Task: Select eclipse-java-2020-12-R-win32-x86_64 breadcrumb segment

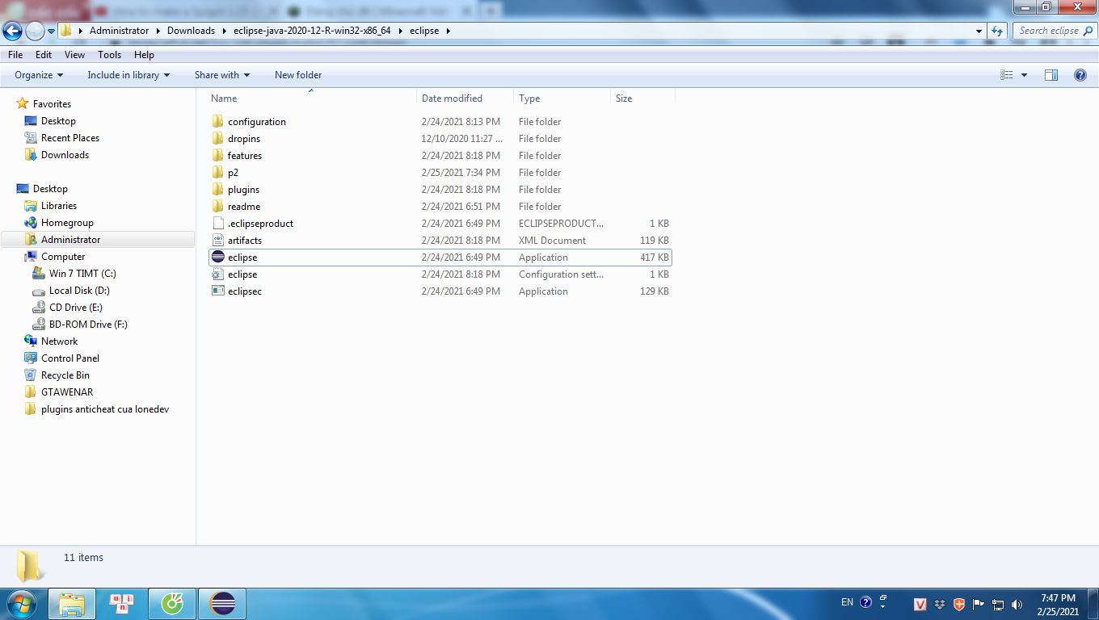Action: [312, 31]
